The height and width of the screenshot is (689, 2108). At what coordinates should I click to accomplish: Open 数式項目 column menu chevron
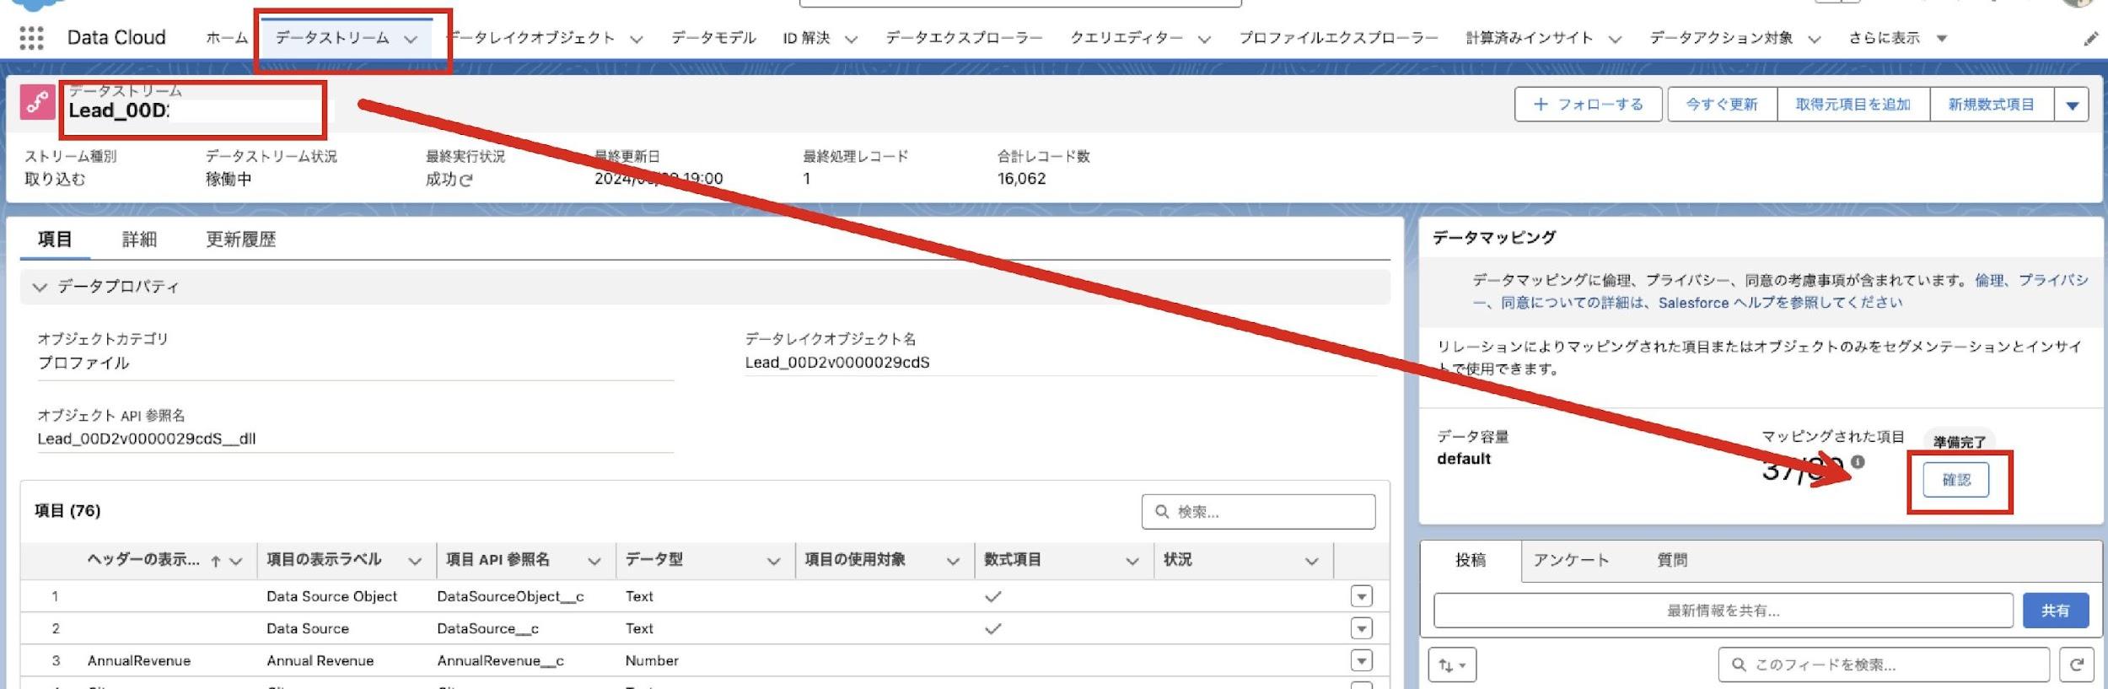(x=1132, y=562)
